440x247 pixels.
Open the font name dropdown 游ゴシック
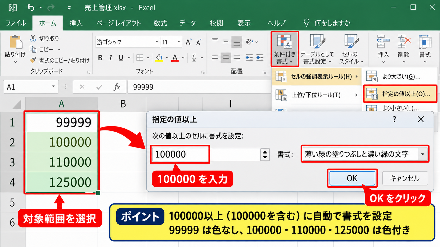(157, 42)
